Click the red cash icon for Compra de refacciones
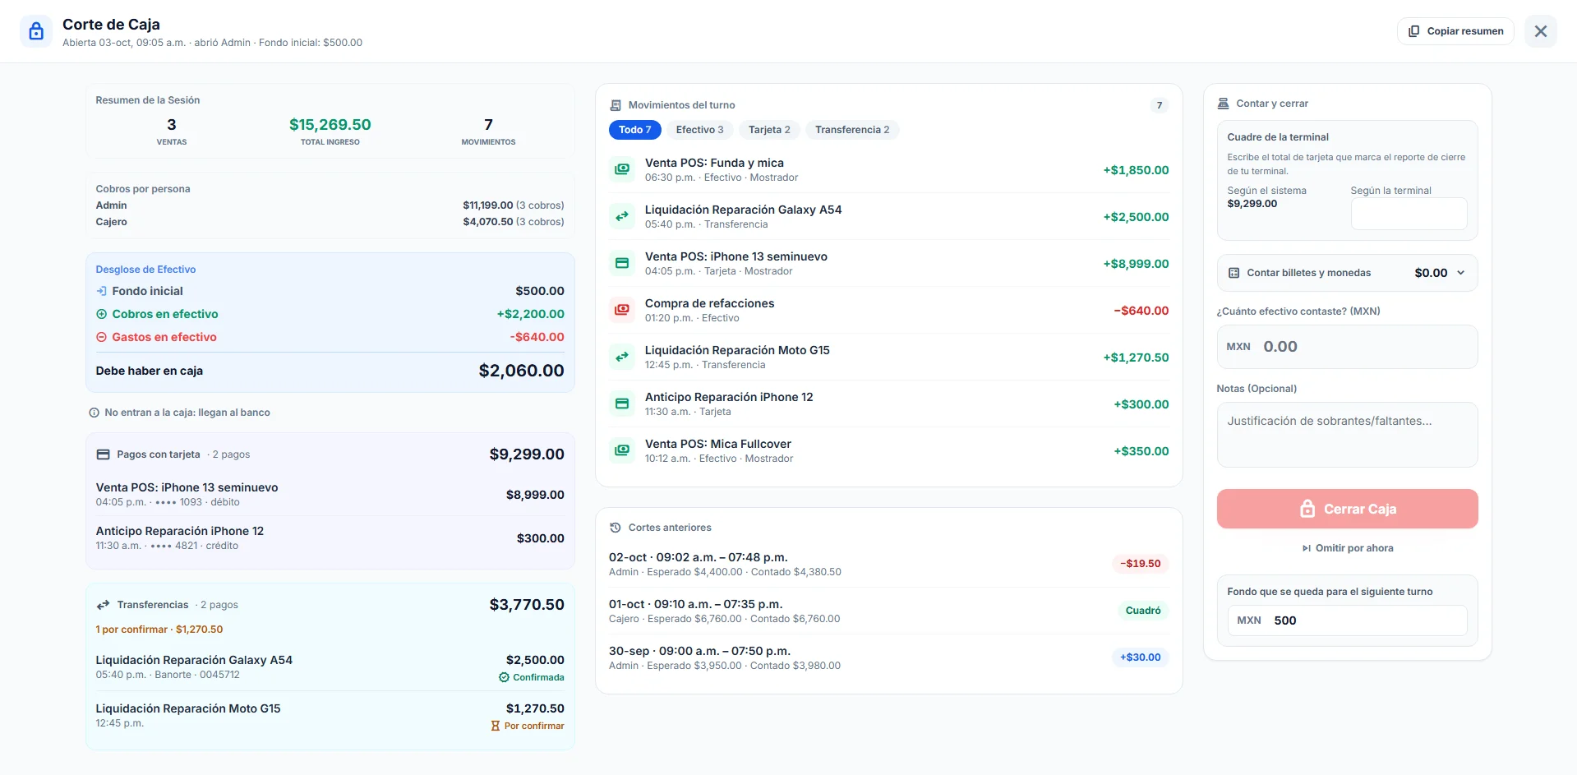This screenshot has height=775, width=1577. click(622, 310)
